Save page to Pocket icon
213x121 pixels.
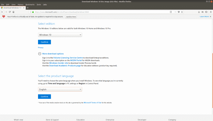179,12
